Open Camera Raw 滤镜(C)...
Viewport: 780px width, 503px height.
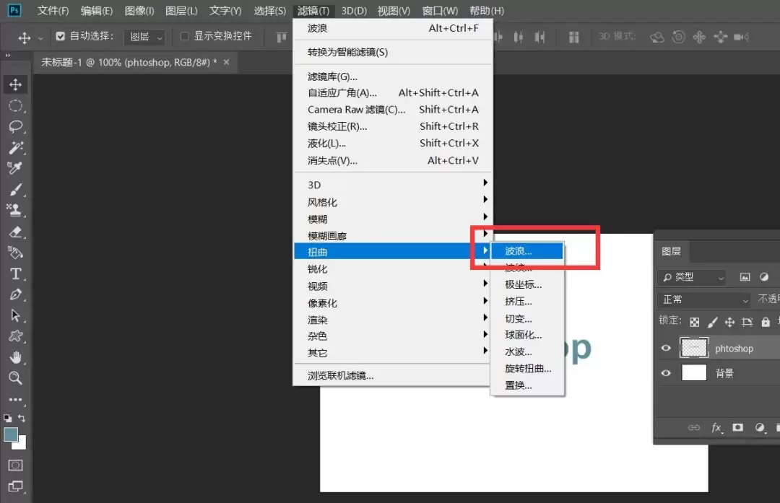tap(392, 110)
